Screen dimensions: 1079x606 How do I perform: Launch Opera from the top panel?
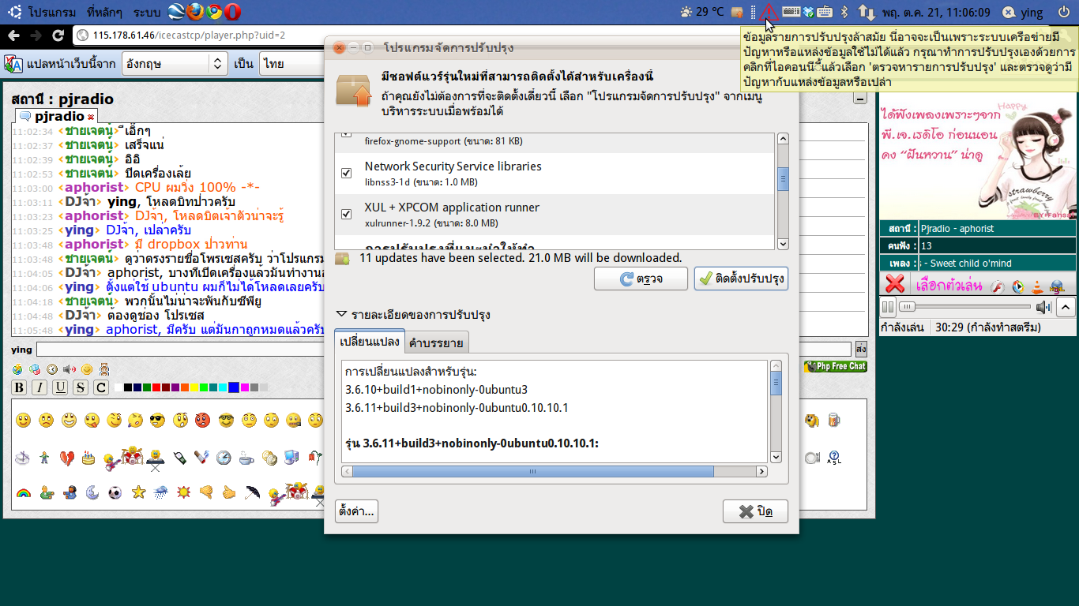click(233, 12)
